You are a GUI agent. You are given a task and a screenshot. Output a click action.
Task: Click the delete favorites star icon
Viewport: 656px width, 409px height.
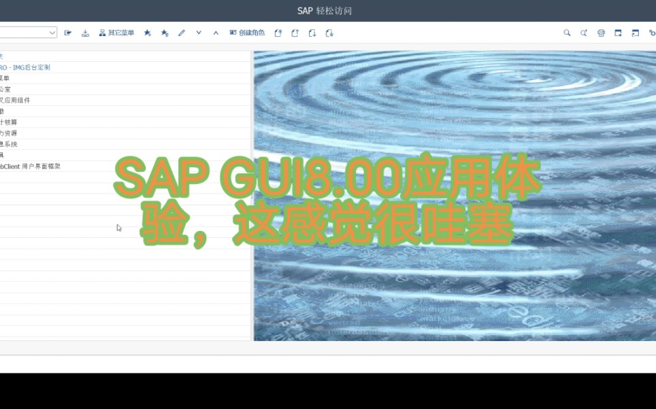165,33
